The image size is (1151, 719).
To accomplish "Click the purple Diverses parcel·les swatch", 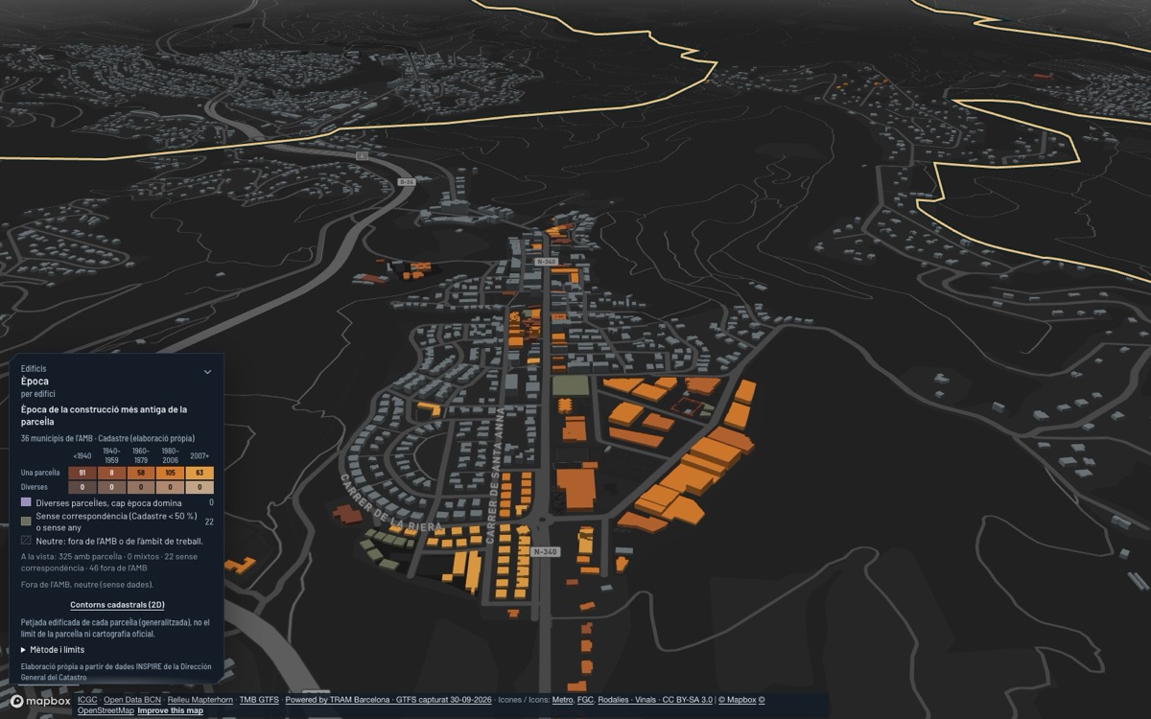I will click(26, 502).
